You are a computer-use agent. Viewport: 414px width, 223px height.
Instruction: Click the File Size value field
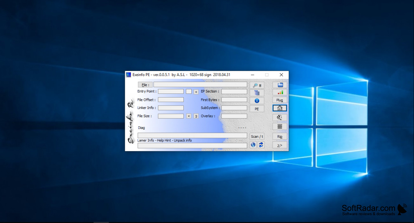[x=171, y=116]
